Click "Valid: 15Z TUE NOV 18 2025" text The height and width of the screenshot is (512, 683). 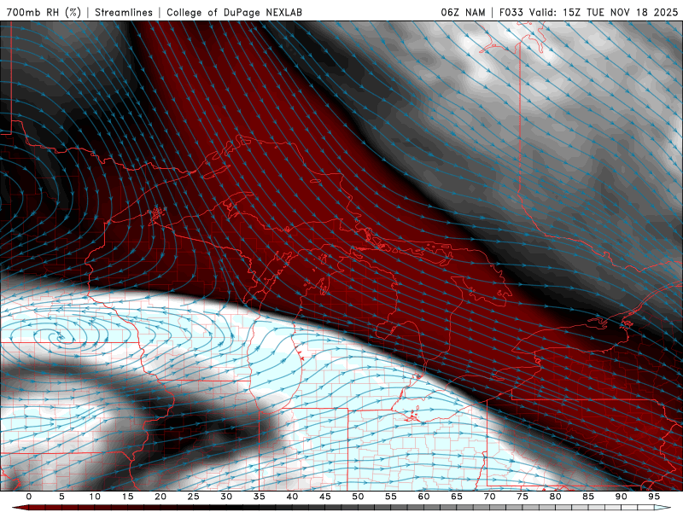click(x=604, y=12)
